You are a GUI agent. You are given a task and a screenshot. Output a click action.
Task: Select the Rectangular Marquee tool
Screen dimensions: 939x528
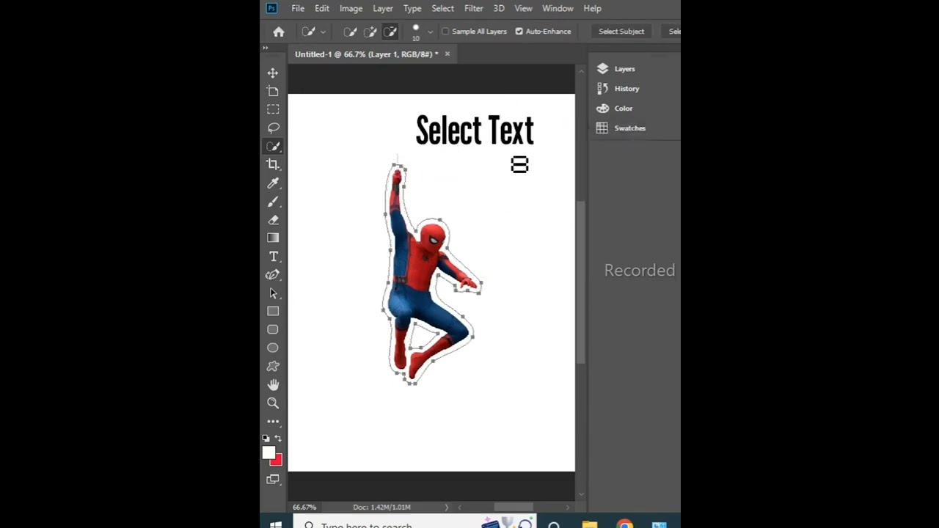[273, 109]
